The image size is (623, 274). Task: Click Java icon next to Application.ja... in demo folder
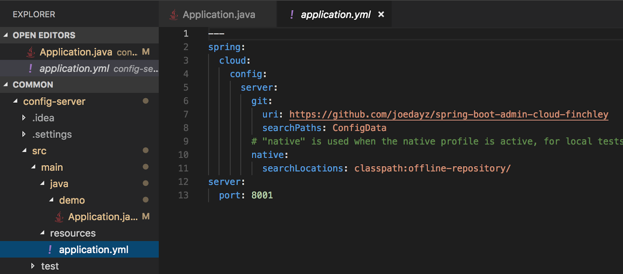click(x=59, y=217)
